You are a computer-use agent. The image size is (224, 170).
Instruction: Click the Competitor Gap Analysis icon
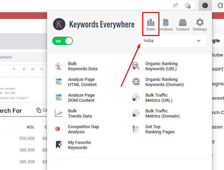[x=59, y=129]
